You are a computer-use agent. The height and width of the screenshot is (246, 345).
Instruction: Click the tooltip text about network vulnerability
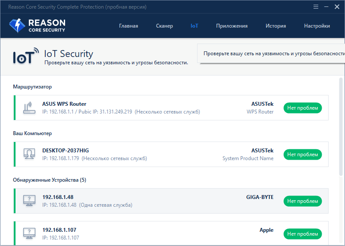(x=274, y=54)
